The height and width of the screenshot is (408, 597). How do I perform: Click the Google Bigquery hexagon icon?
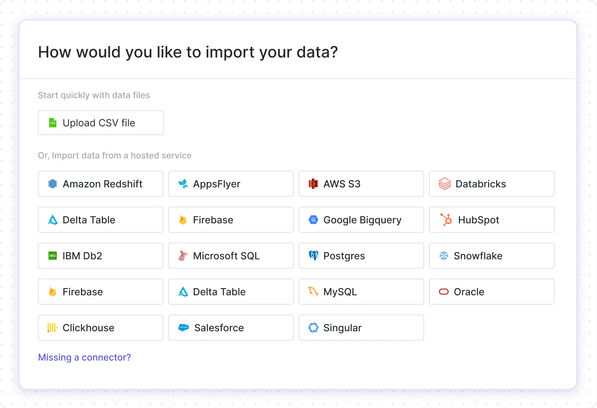coord(313,220)
